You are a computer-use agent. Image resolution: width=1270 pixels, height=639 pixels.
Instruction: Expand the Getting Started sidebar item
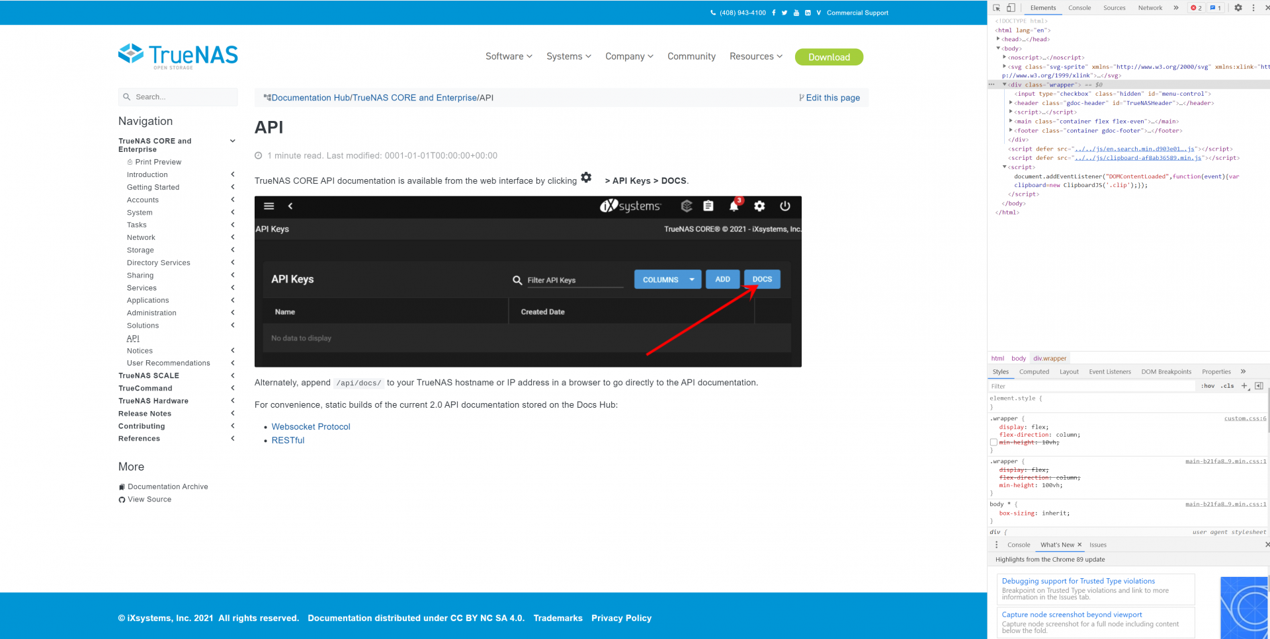pos(232,187)
